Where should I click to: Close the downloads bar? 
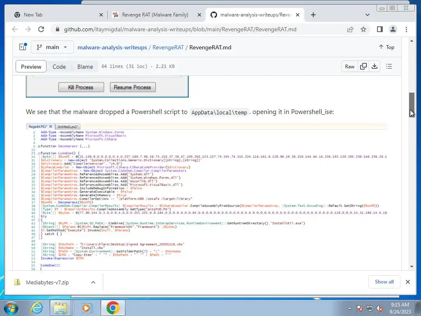(407, 281)
